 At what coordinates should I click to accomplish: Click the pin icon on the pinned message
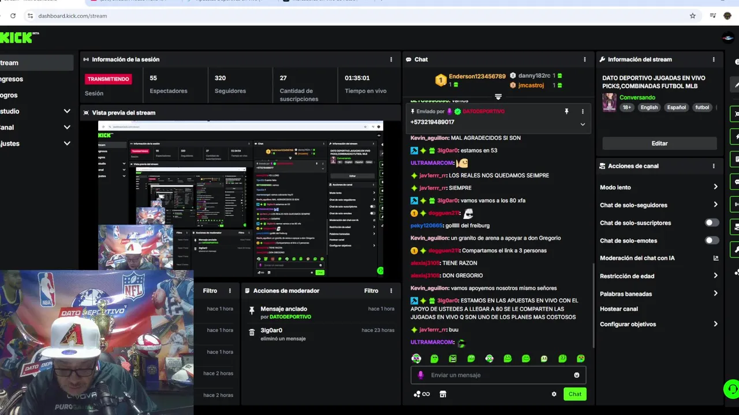pyautogui.click(x=566, y=111)
